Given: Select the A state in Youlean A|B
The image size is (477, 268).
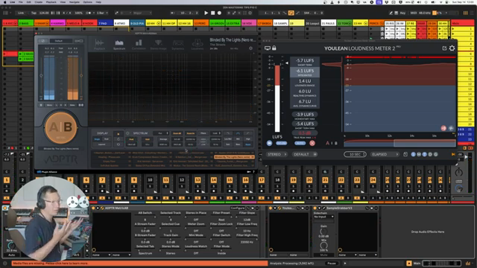Looking at the screenshot, I should point(328,143).
